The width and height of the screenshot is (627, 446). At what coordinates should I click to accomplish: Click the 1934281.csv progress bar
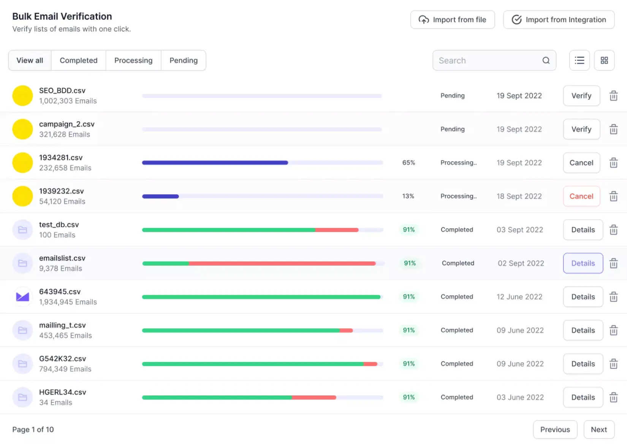click(x=262, y=163)
